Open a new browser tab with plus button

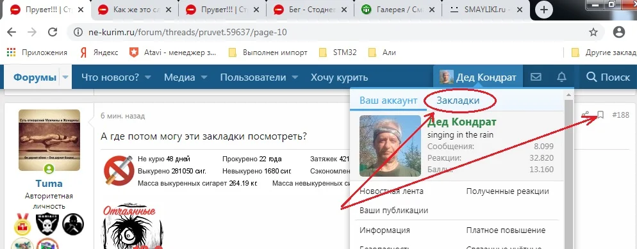pos(544,10)
